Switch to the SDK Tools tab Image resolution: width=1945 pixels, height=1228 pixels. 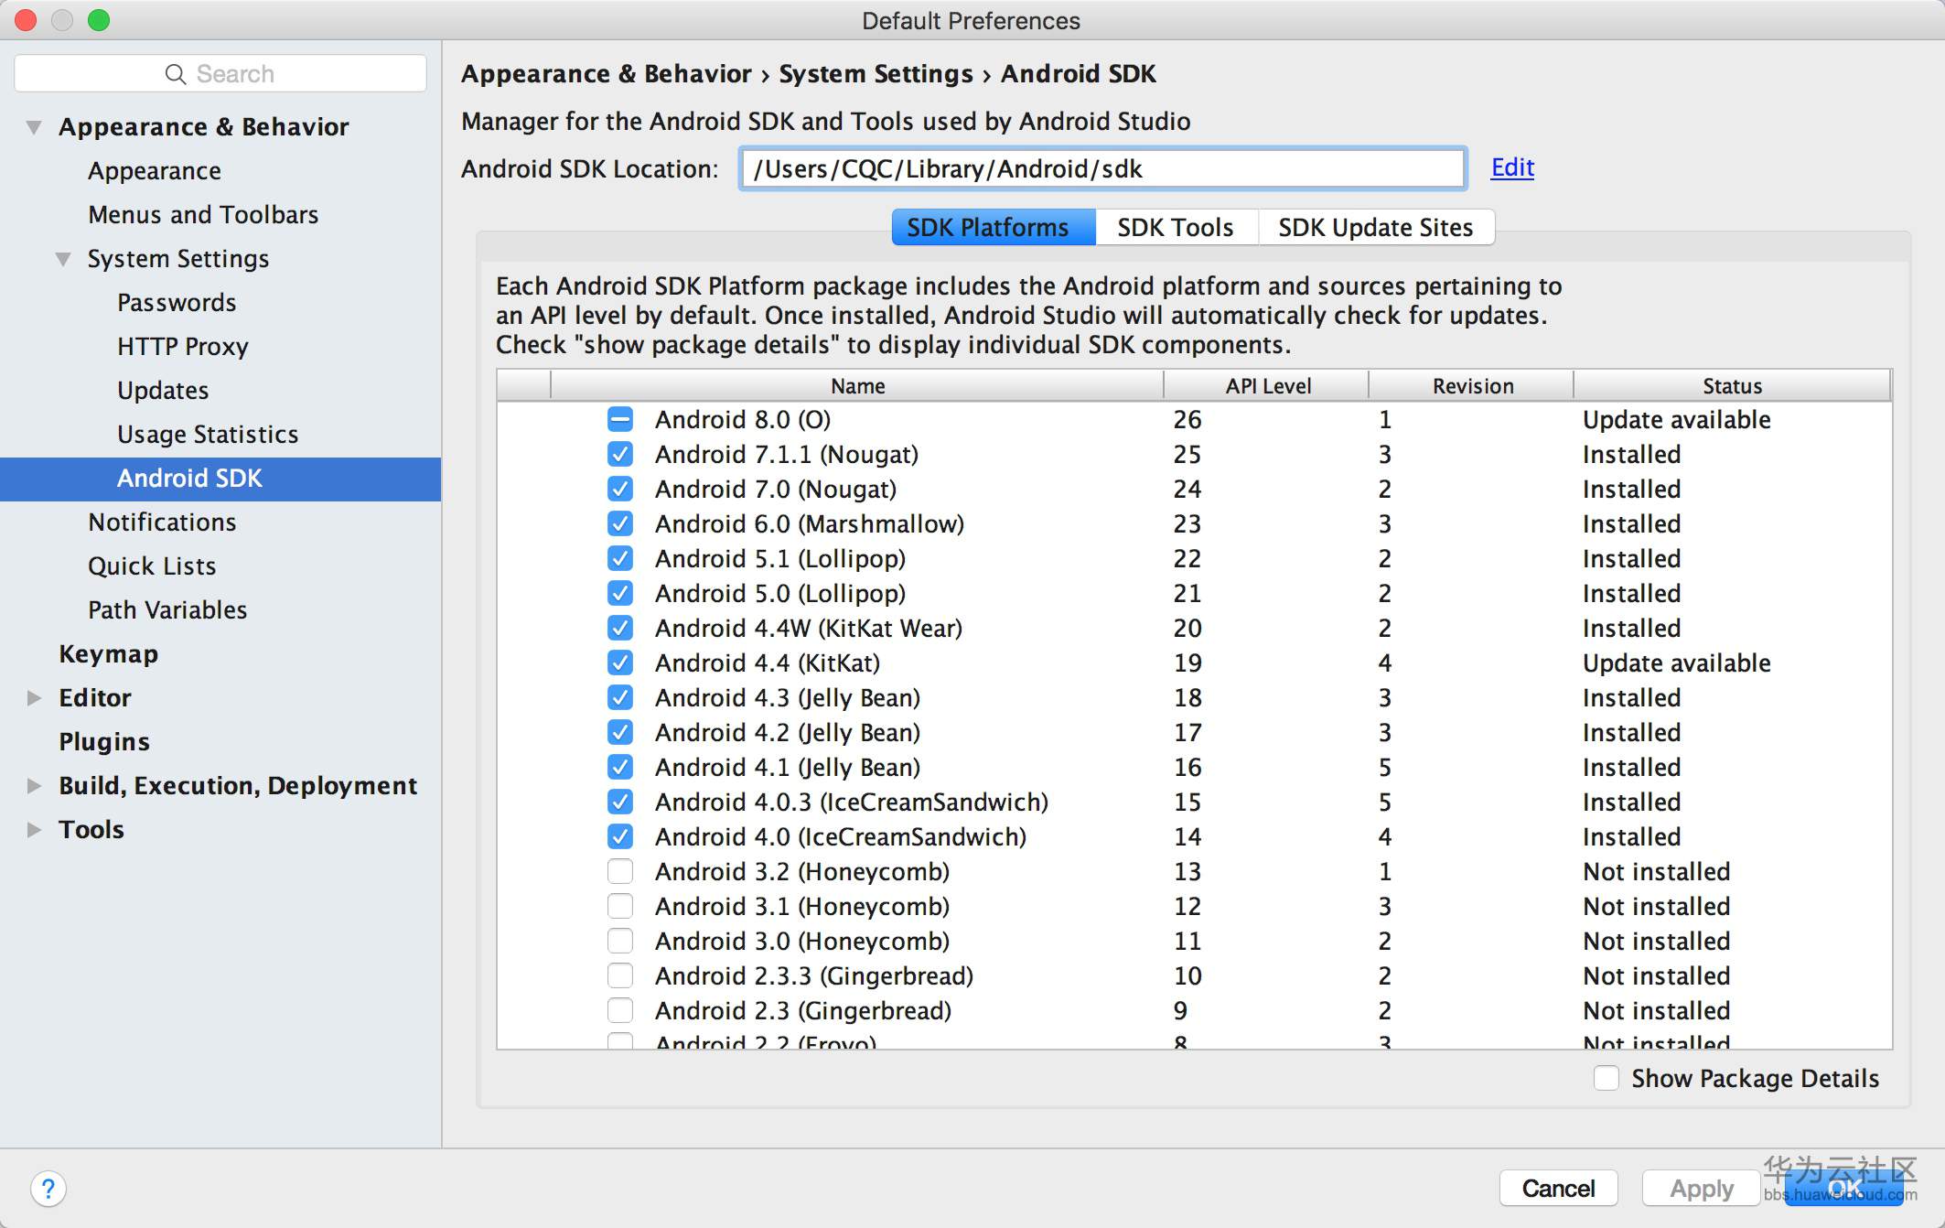point(1175,228)
